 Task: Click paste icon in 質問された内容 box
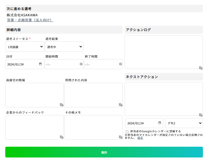pos(121,105)
